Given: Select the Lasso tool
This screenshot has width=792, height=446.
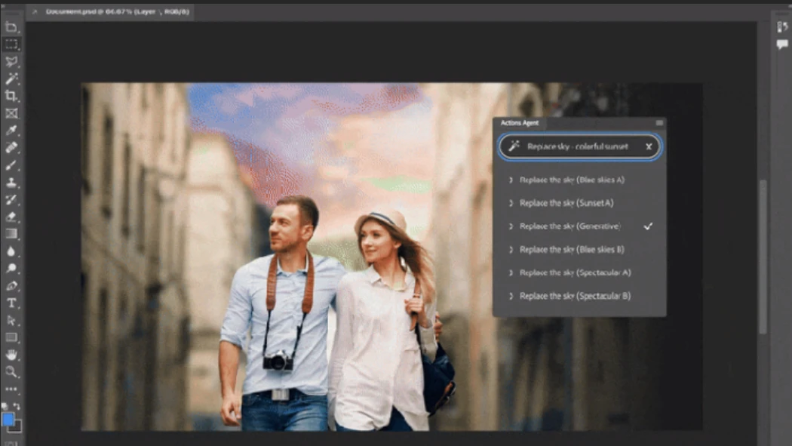Looking at the screenshot, I should click(11, 62).
